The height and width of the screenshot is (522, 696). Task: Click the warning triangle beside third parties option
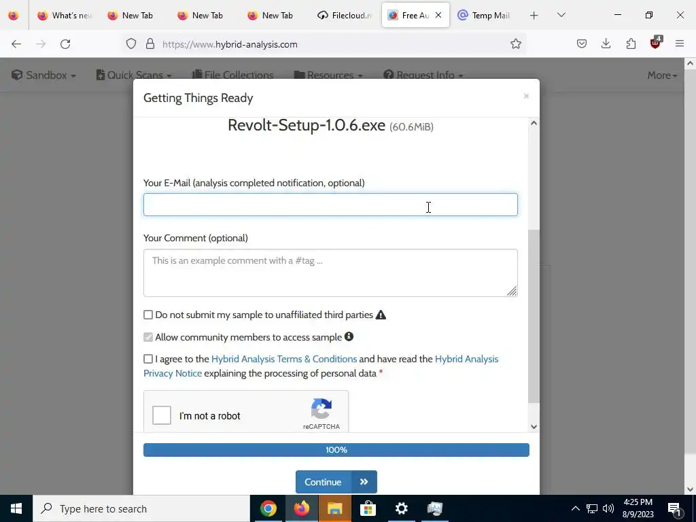click(381, 315)
